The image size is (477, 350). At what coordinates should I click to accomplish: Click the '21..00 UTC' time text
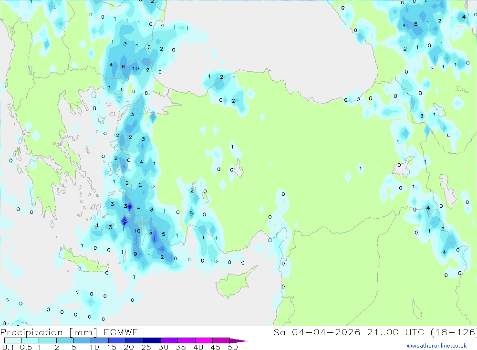pyautogui.click(x=395, y=332)
